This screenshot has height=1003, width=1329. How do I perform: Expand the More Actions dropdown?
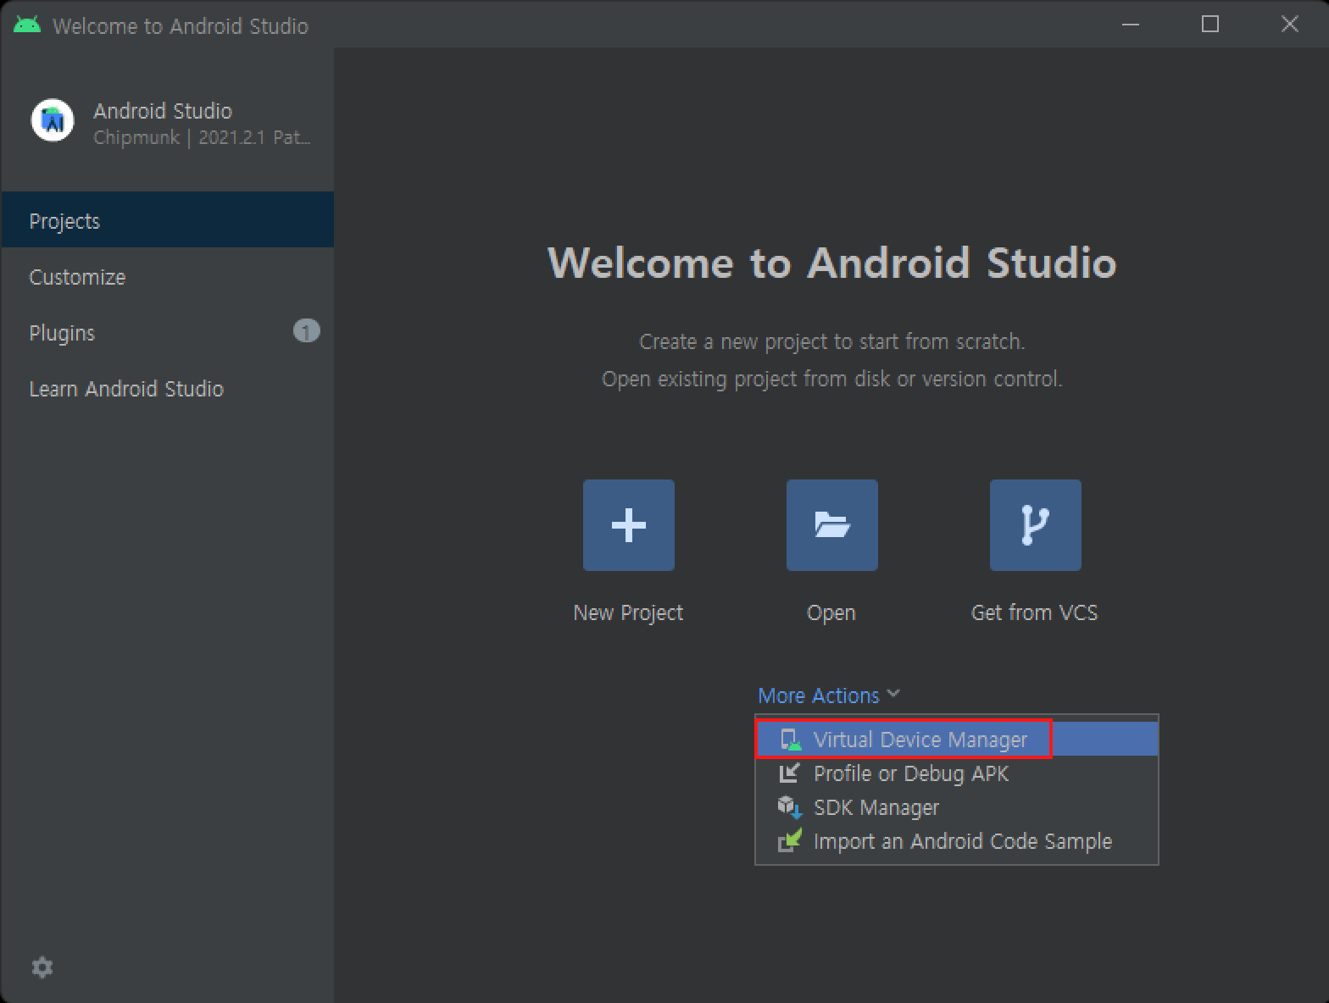point(828,695)
